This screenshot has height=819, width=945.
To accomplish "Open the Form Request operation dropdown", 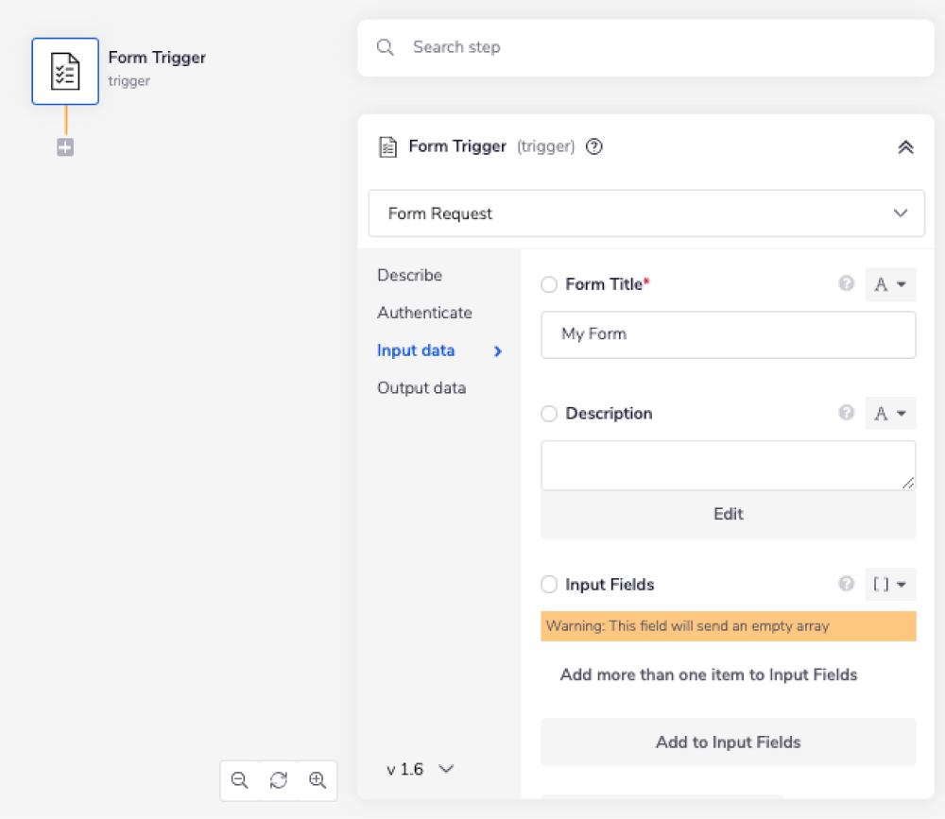I will (x=646, y=213).
